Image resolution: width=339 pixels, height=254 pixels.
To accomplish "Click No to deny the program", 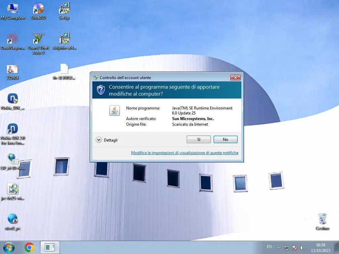I will point(225,139).
